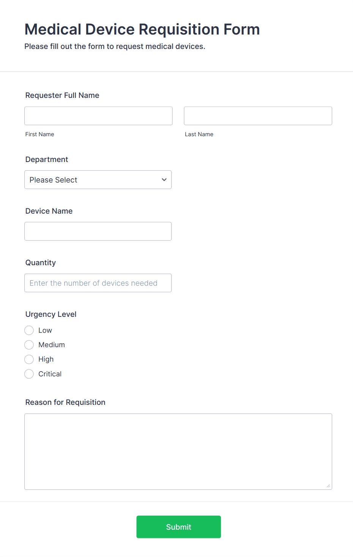
Task: Click the Department dropdown chevron arrow
Action: [x=164, y=179]
